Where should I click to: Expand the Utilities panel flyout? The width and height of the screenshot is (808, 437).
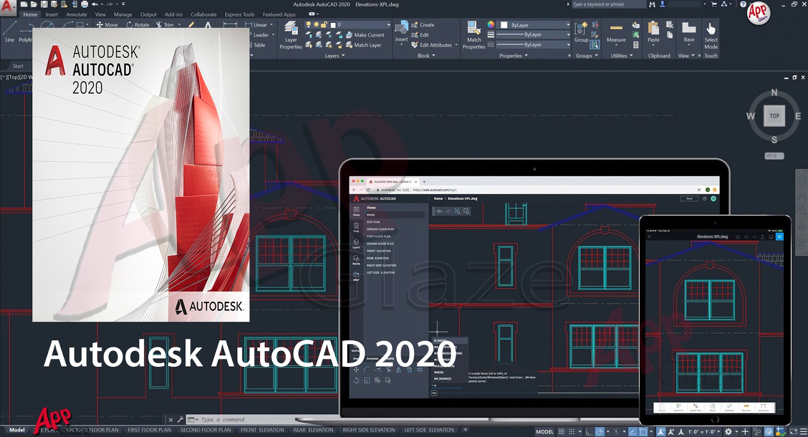pyautogui.click(x=622, y=55)
